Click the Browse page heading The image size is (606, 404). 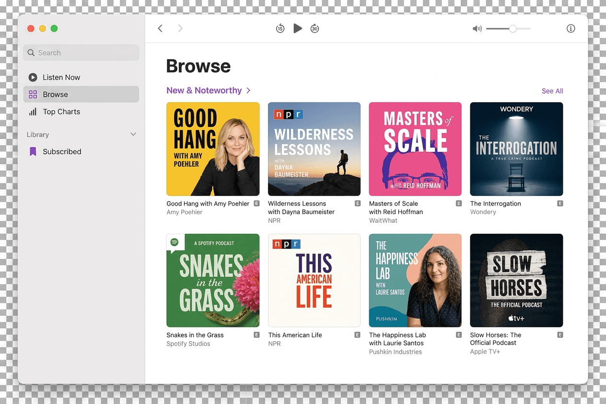[198, 66]
